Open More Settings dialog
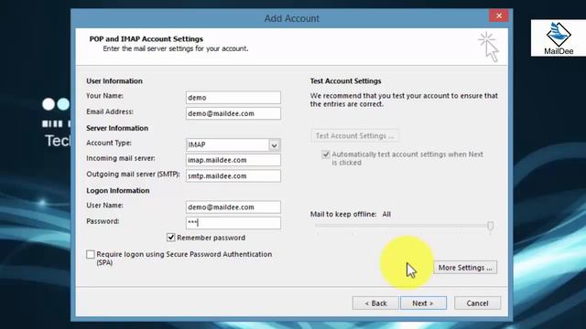 [465, 268]
